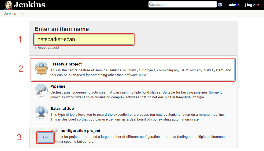Choose the External Job title
The width and height of the screenshot is (264, 151).
(x=62, y=109)
